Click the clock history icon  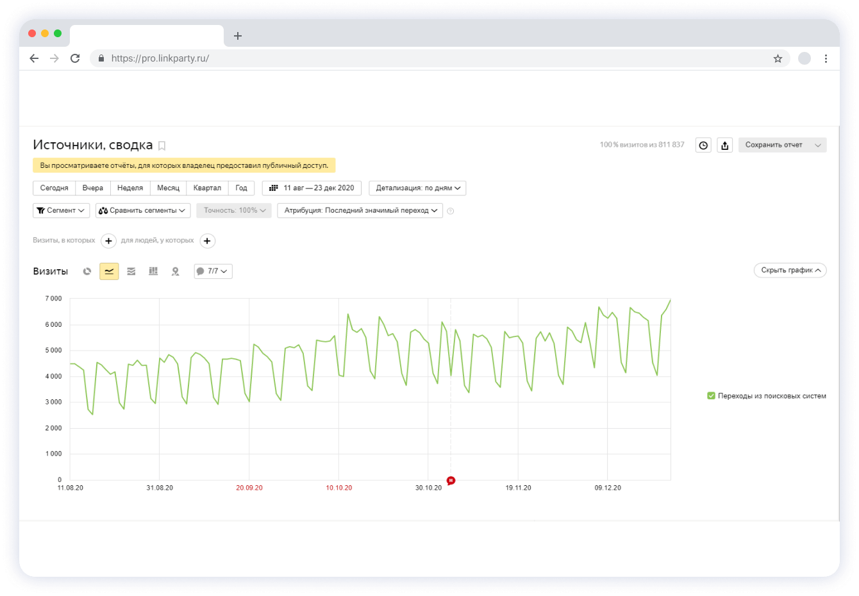point(703,145)
